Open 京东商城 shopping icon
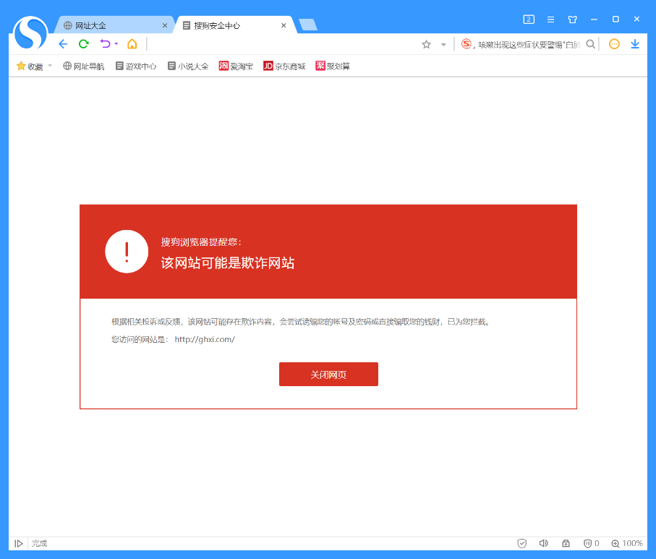The width and height of the screenshot is (656, 559). coord(284,65)
